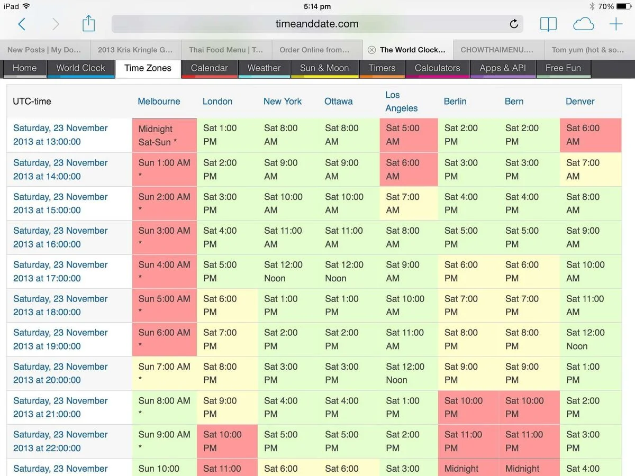Open the 16:00:00 UTC row link
635x476 pixels.
tap(60, 237)
